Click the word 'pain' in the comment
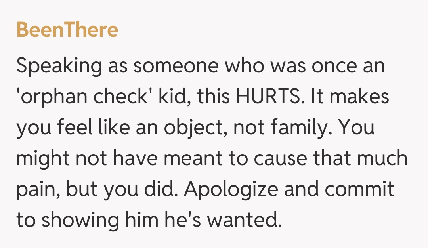This screenshot has width=428, height=248. pos(37,190)
